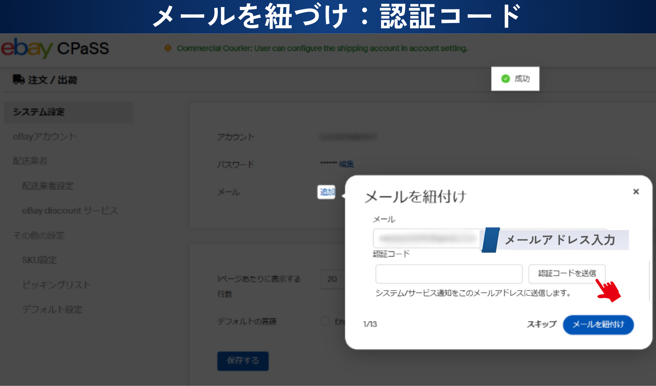Open 配送業者 section in the sidebar
Image resolution: width=656 pixels, height=386 pixels.
30,161
